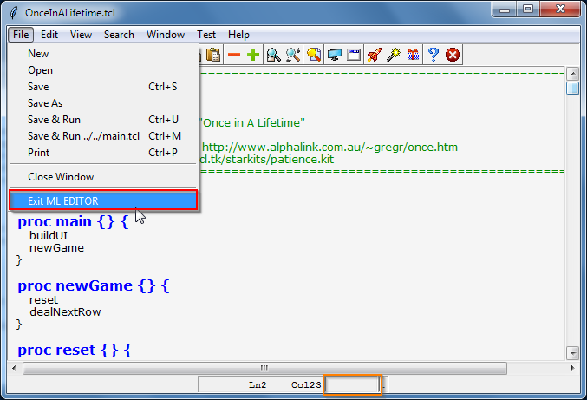Click the horizontal scrollbar thumb
Image resolution: width=587 pixels, height=400 pixels.
264,368
